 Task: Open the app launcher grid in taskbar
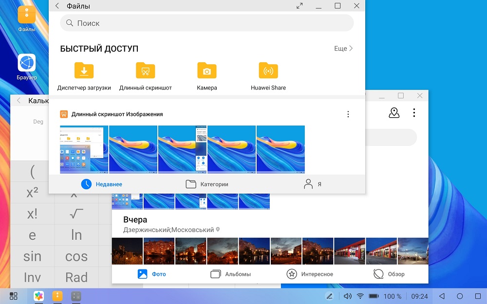pos(13,296)
